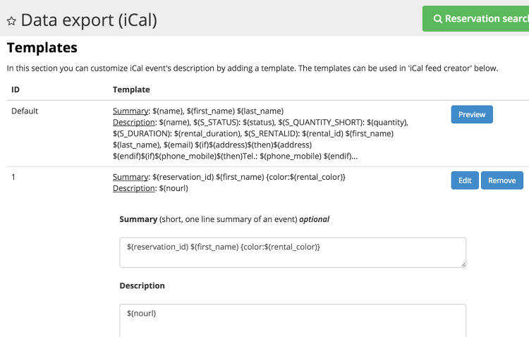The image size is (529, 337).
Task: Click the magnifier icon in Reservation search
Action: (x=438, y=19)
